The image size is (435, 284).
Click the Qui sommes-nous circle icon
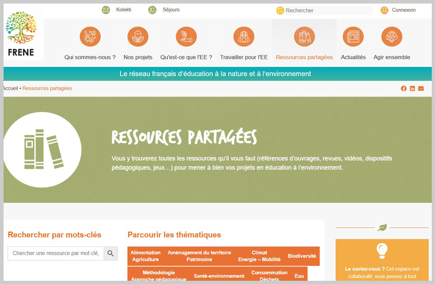(x=90, y=36)
